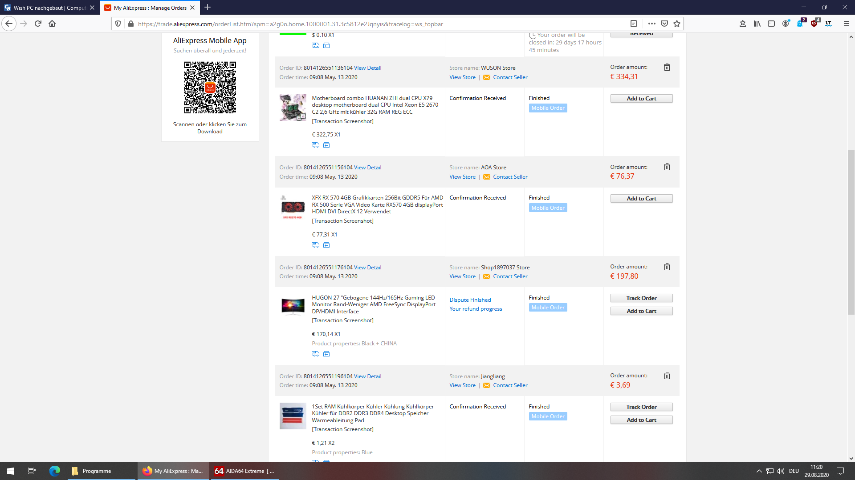Click trash icon for AOA Store order
Image resolution: width=855 pixels, height=480 pixels.
click(x=667, y=167)
